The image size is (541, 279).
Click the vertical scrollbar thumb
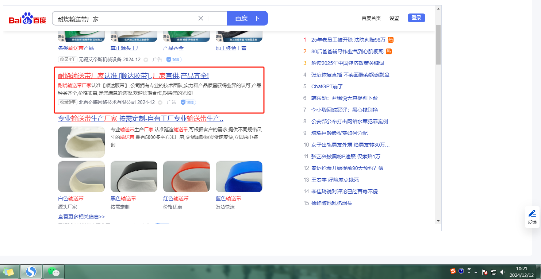(438, 45)
